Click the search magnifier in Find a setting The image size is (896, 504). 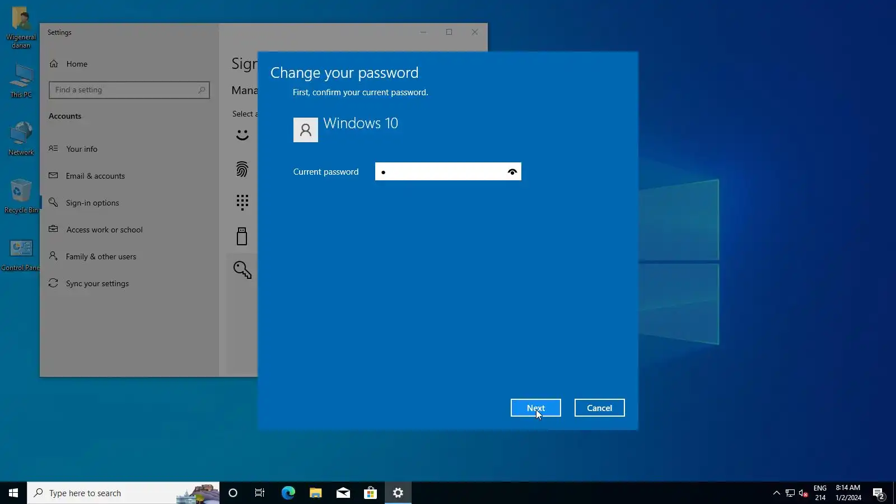tap(202, 90)
